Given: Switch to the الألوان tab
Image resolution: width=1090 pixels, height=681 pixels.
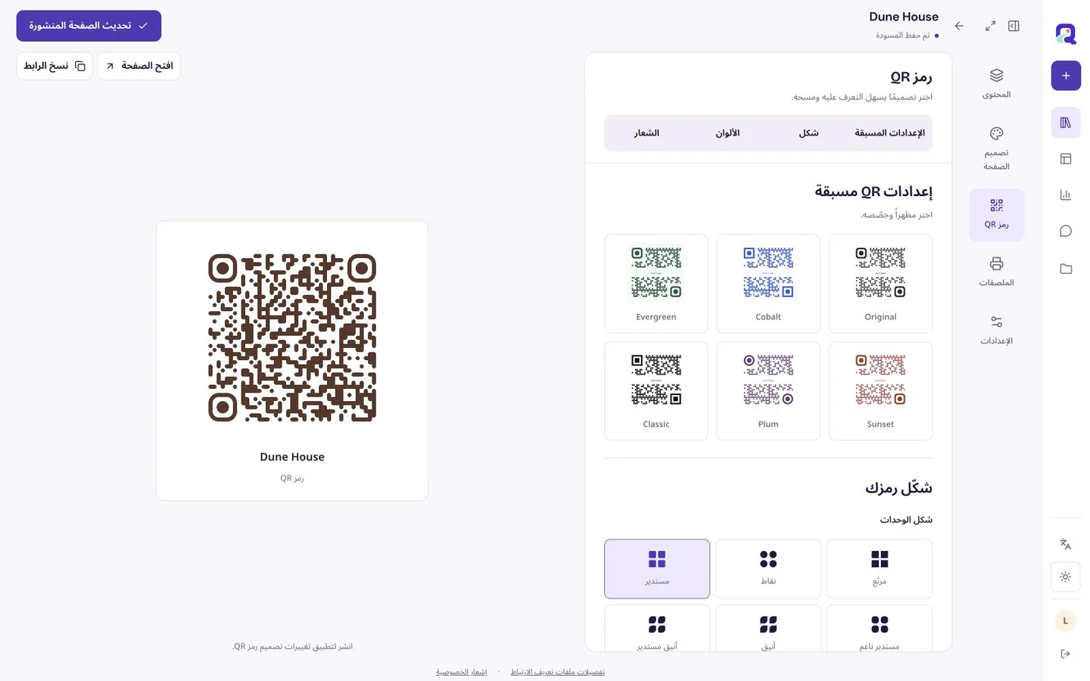Looking at the screenshot, I should click(x=727, y=133).
